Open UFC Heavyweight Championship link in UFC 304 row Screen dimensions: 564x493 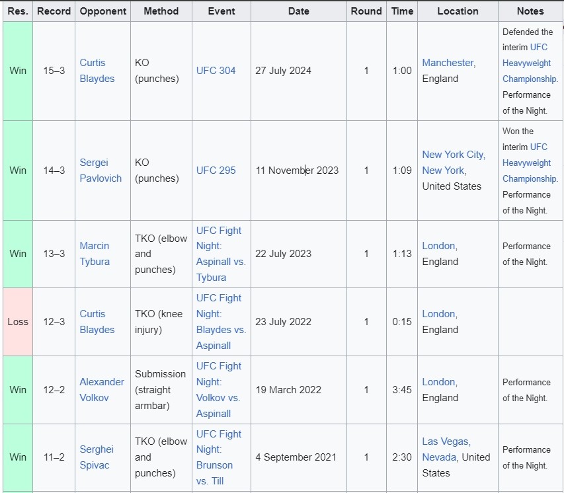pyautogui.click(x=530, y=63)
